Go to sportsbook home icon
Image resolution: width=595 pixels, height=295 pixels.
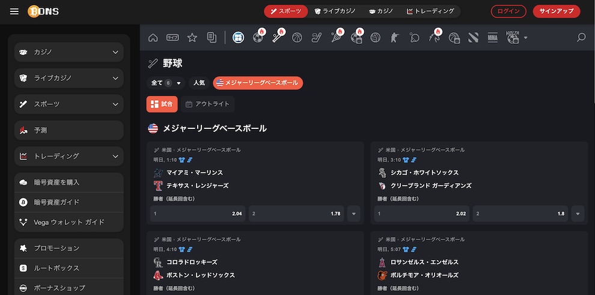click(153, 38)
